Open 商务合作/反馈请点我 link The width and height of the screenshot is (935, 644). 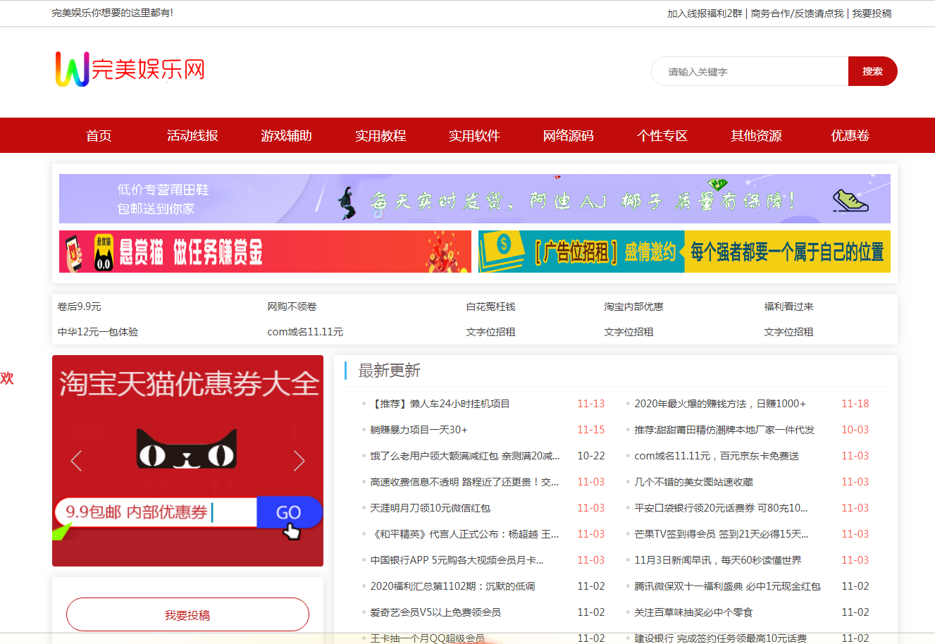click(x=797, y=13)
